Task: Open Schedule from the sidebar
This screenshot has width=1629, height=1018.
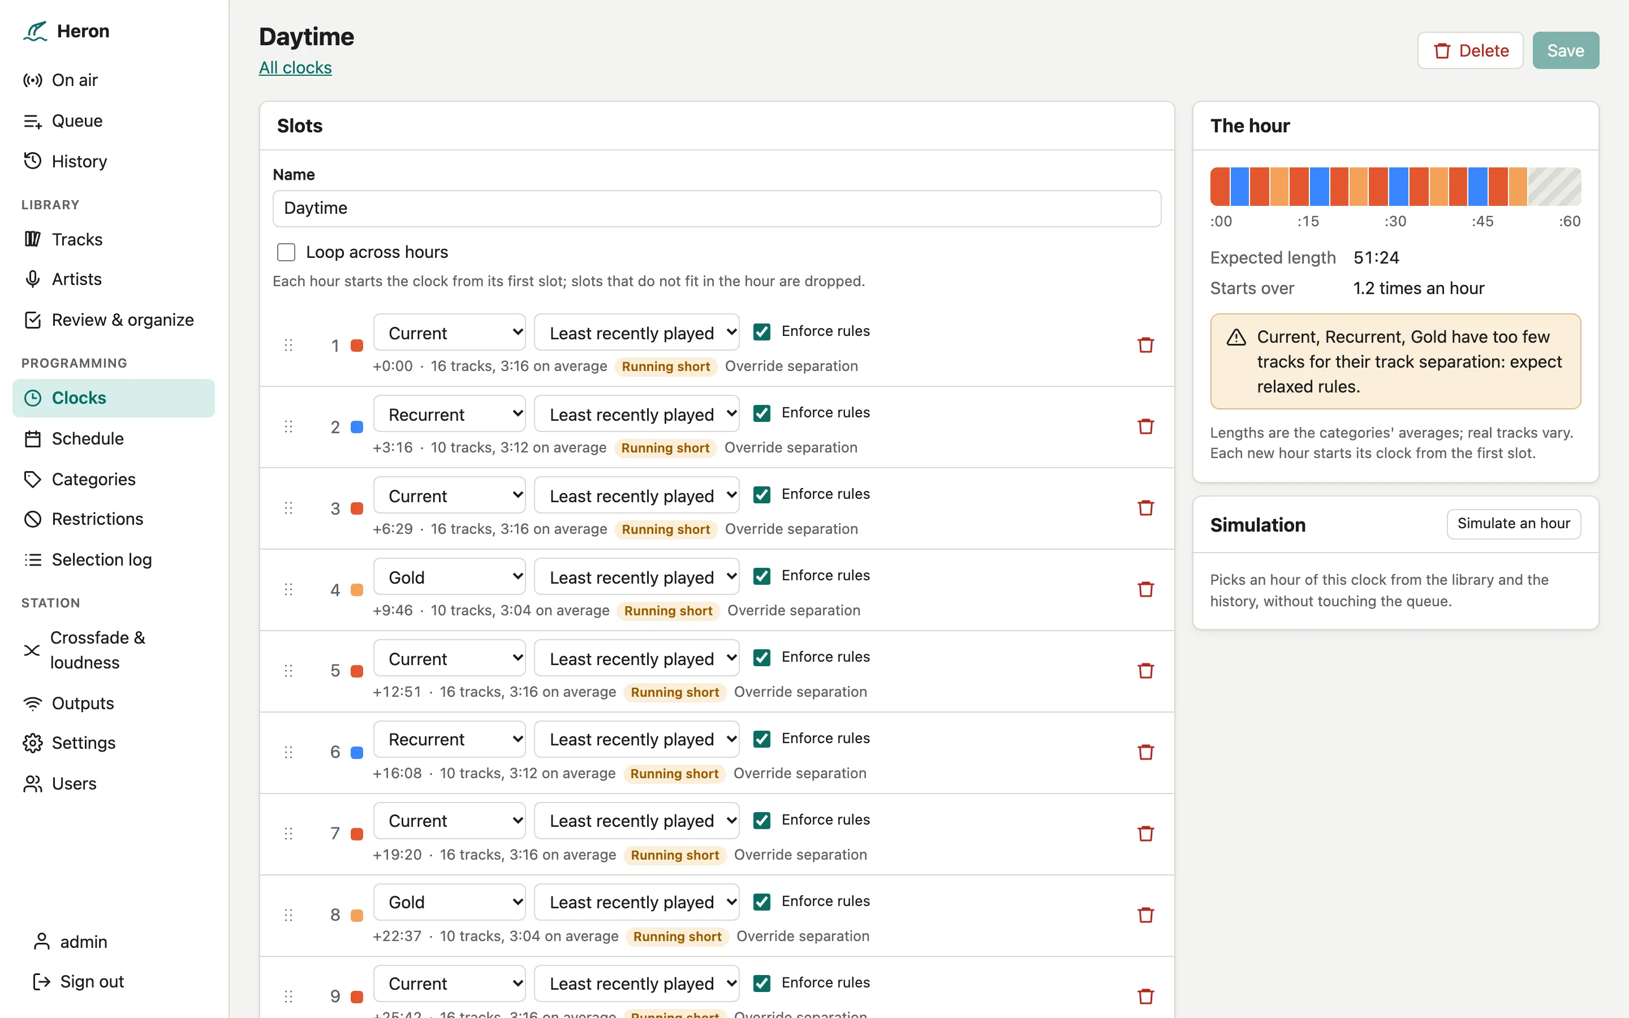Action: tap(113, 438)
